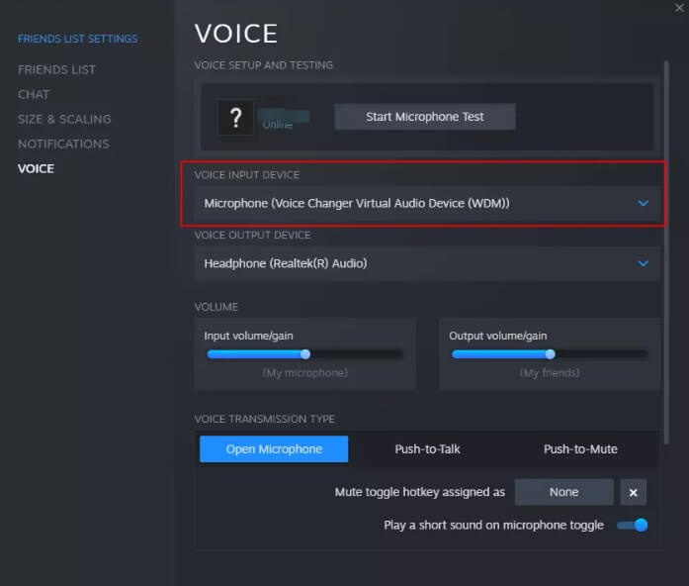Switch transmission type to Push-to-Talk
Viewport: 689px width, 586px height.
tap(427, 449)
